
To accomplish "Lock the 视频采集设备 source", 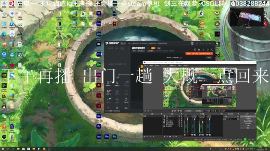I will click(181, 122).
